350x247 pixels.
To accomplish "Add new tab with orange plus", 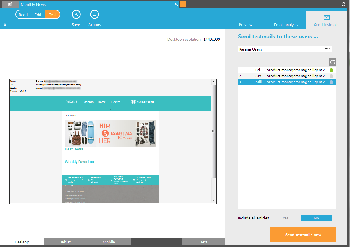I will (x=183, y=4).
